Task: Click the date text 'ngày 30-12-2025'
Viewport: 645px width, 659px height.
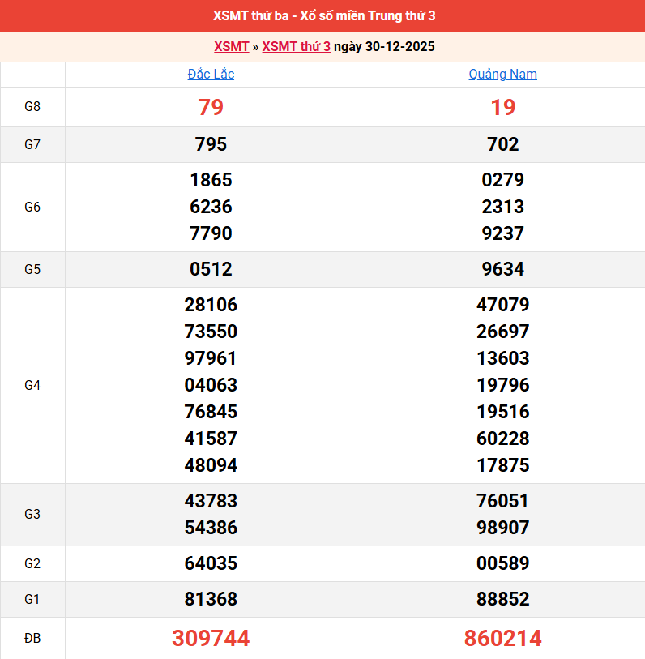Action: point(384,46)
